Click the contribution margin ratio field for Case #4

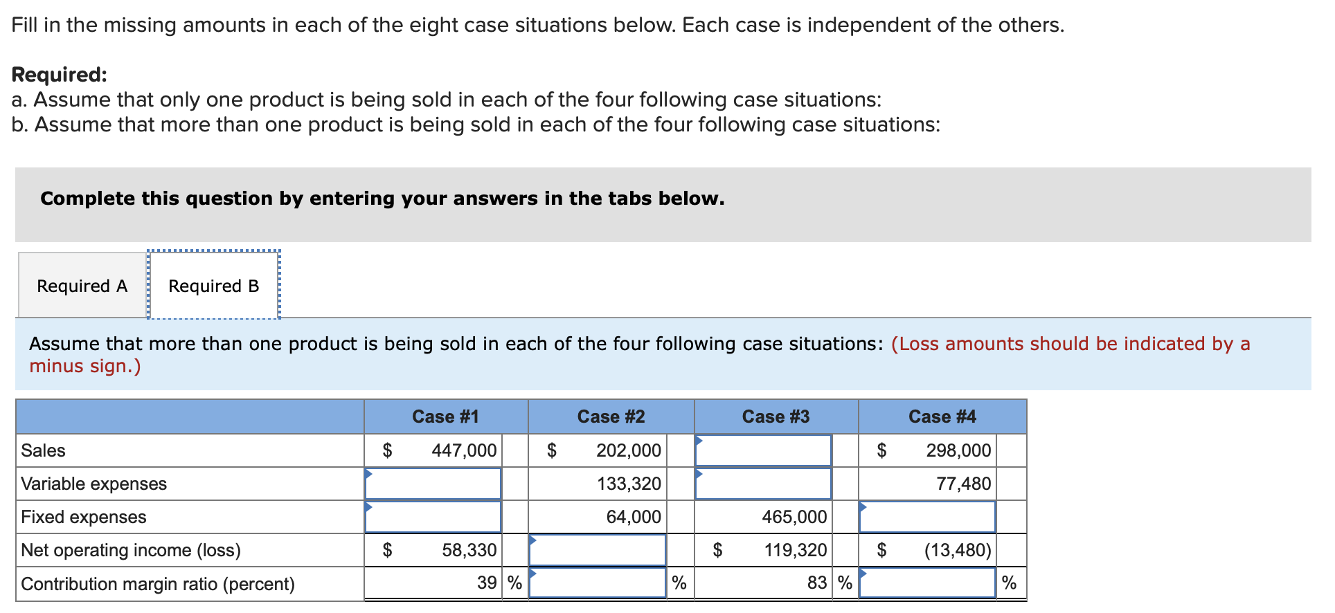pos(926,583)
